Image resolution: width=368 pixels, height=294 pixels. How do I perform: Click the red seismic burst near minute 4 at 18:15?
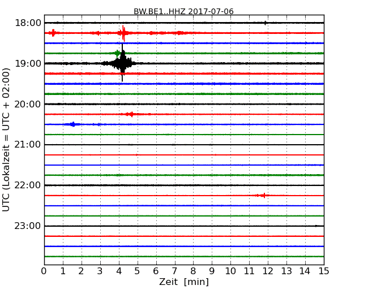[123, 33]
